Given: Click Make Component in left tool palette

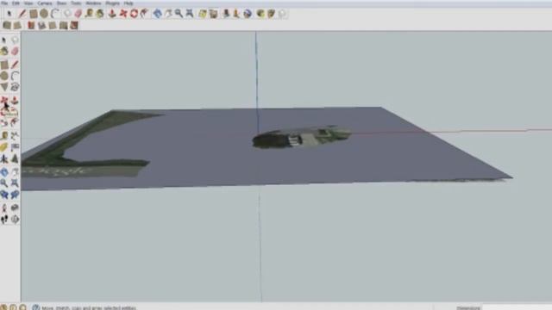Looking at the screenshot, I should pyautogui.click(x=15, y=40).
